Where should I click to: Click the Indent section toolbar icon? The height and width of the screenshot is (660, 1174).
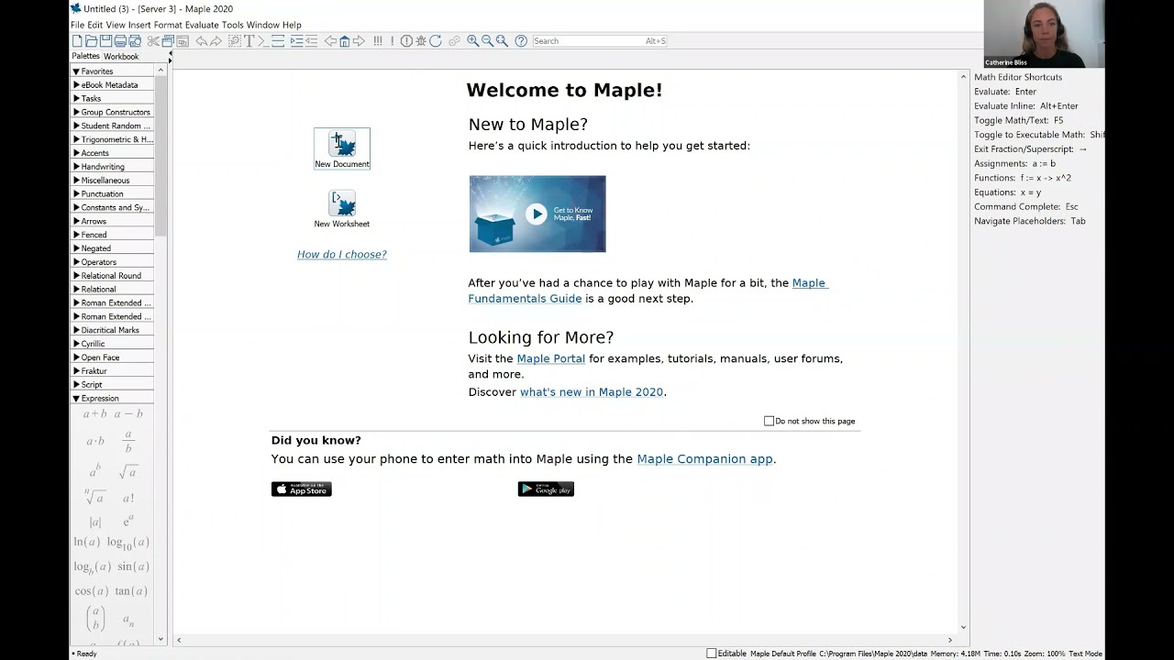click(296, 41)
